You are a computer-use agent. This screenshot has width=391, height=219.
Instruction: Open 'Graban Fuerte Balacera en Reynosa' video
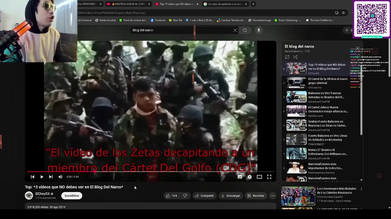pos(321,126)
